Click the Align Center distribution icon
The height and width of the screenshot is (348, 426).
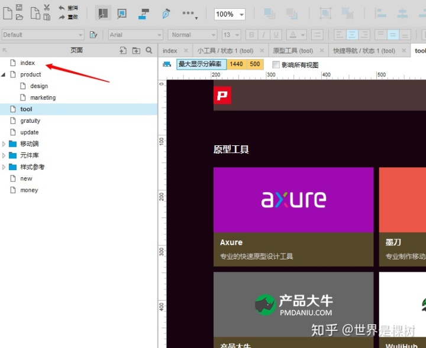(402, 13)
